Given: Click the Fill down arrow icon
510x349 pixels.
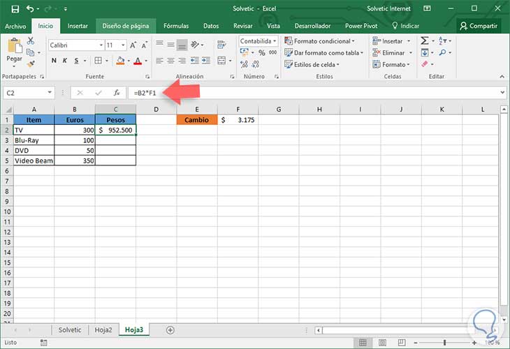Looking at the screenshot, I should (x=425, y=52).
